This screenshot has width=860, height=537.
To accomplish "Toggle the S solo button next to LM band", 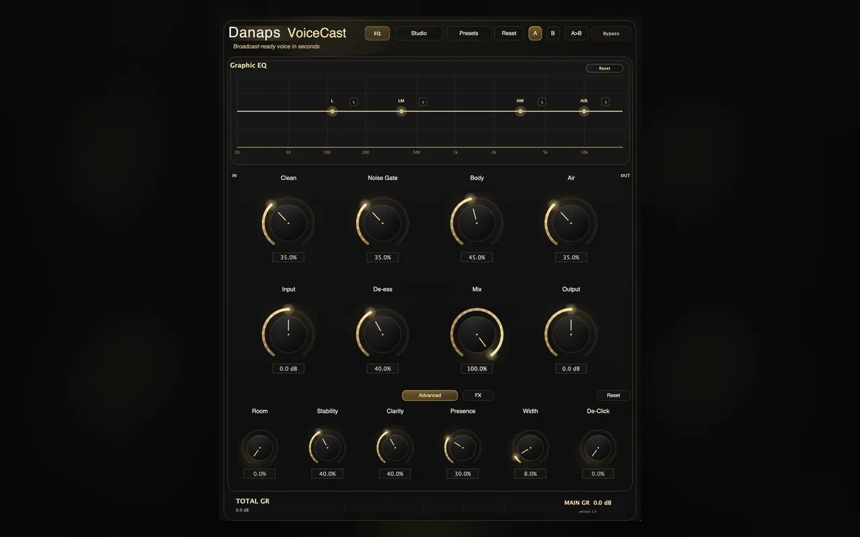I will pos(423,102).
